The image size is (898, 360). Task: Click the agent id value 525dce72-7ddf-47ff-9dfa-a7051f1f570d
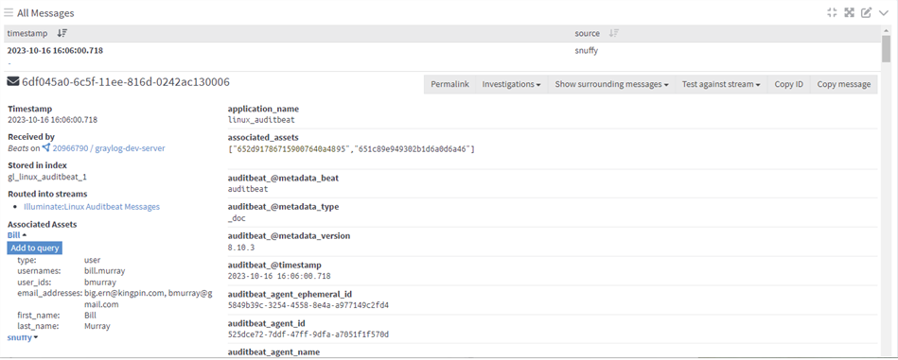308,334
